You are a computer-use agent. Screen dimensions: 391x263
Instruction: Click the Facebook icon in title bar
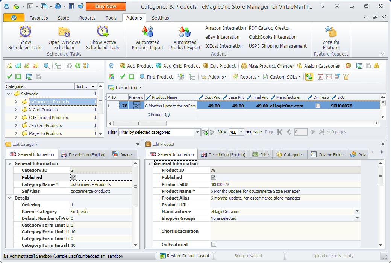click(71, 6)
